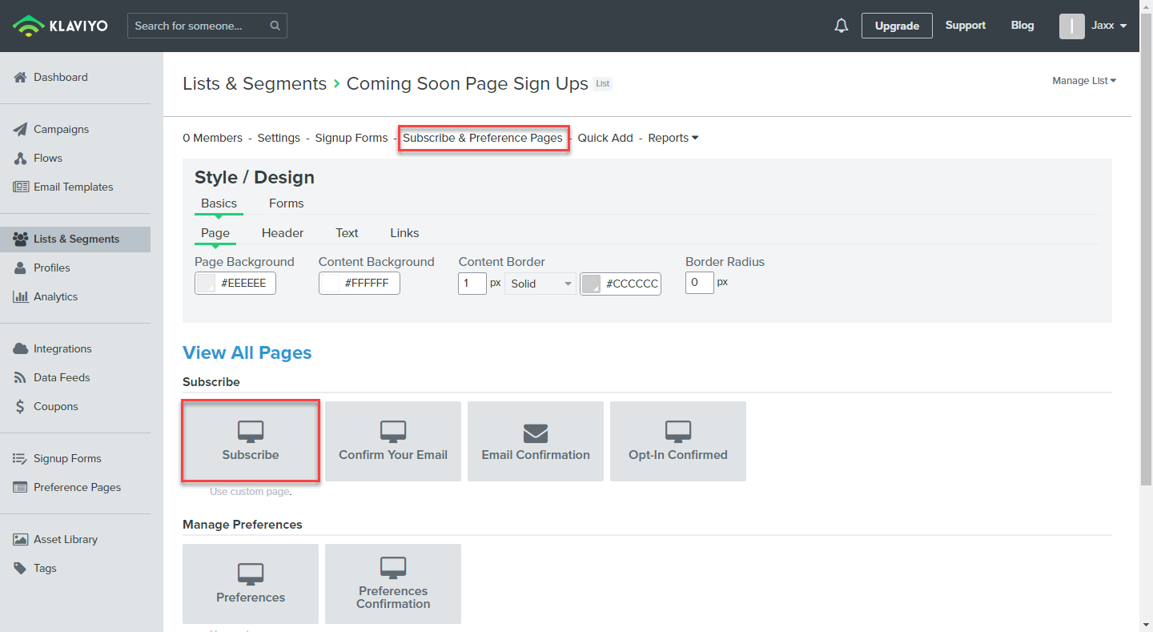
Task: Click the Page Background color swatch
Action: 207,284
